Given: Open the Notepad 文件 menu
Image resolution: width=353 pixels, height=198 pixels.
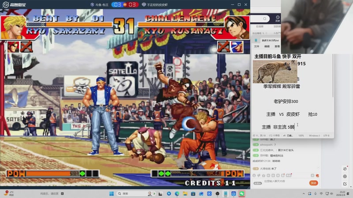Looking at the screenshot, I should (257, 47).
